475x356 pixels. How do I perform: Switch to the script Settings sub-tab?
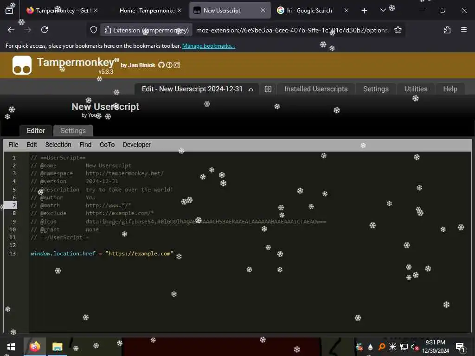[73, 130]
